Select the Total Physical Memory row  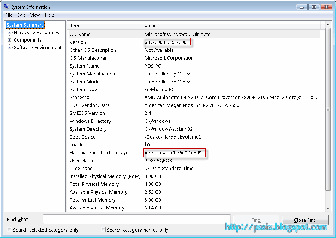click(194, 184)
